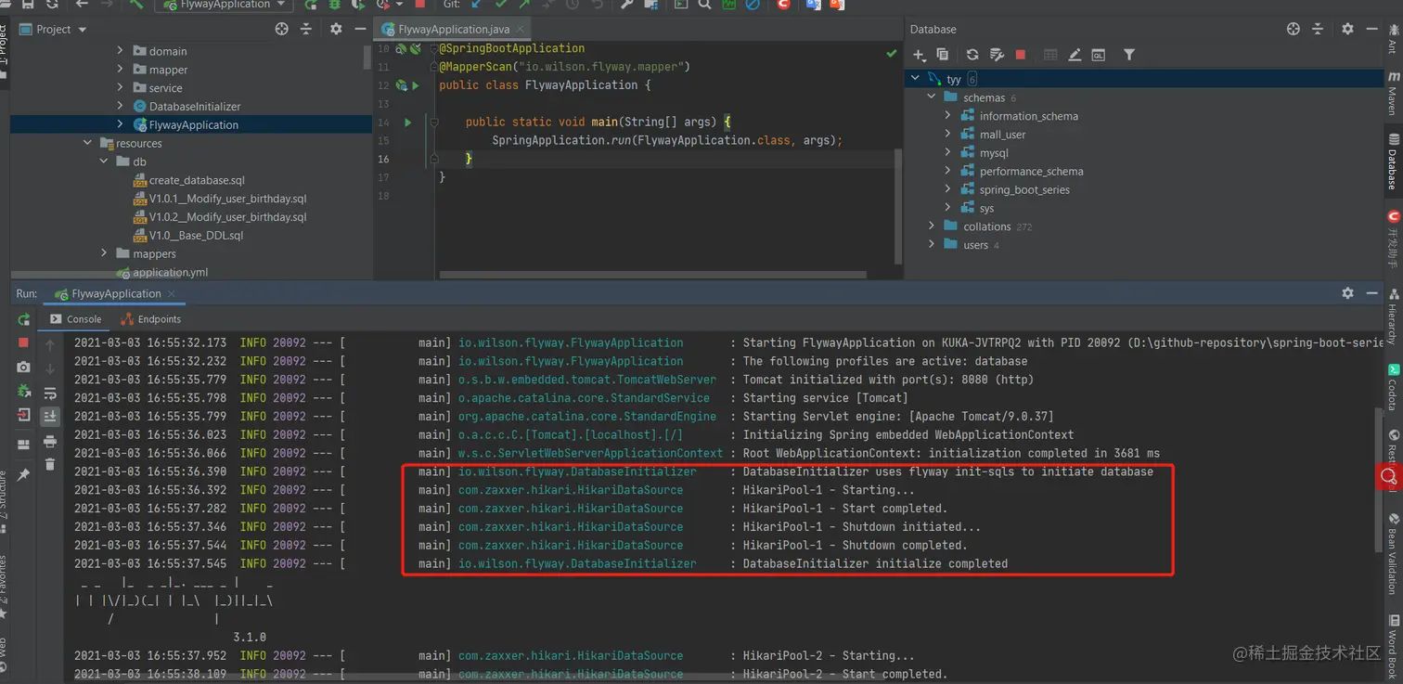This screenshot has width=1403, height=684.
Task: Collapse all in Database panel header
Action: coord(1318,29)
